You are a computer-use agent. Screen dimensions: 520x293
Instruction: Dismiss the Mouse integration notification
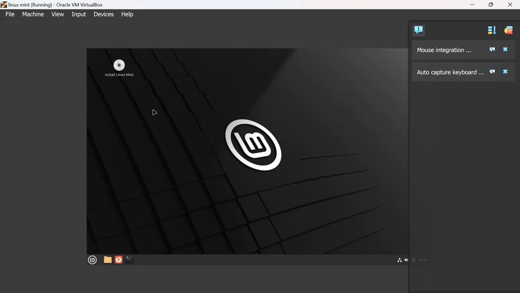coord(505,50)
